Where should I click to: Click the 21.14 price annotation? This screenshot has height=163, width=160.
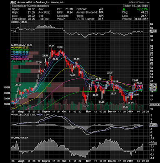115,81
